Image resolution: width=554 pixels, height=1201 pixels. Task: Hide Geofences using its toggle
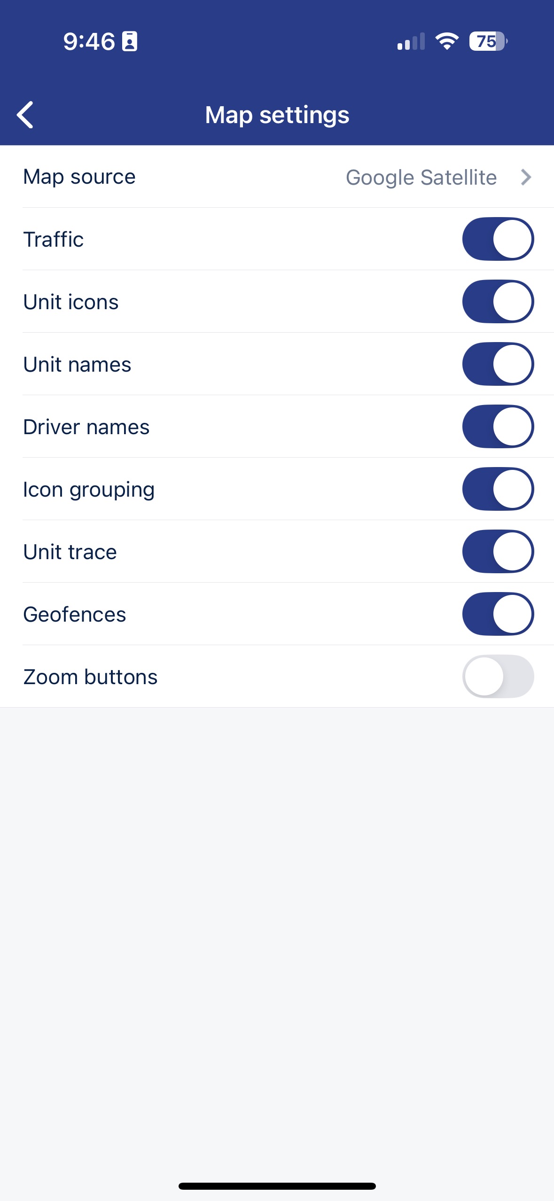pyautogui.click(x=498, y=614)
